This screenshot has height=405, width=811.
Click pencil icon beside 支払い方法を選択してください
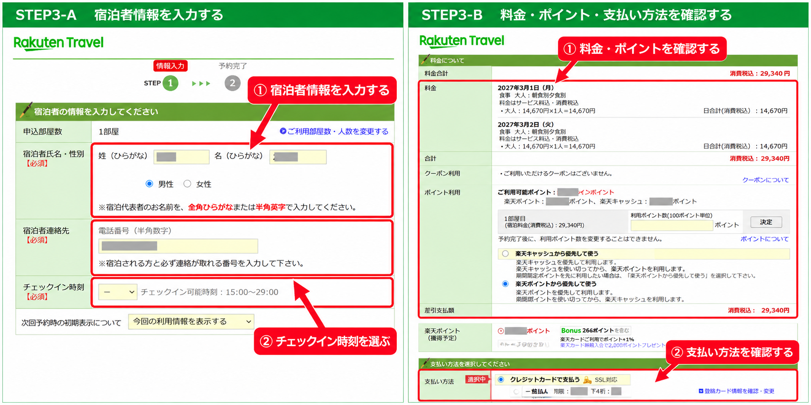point(425,363)
